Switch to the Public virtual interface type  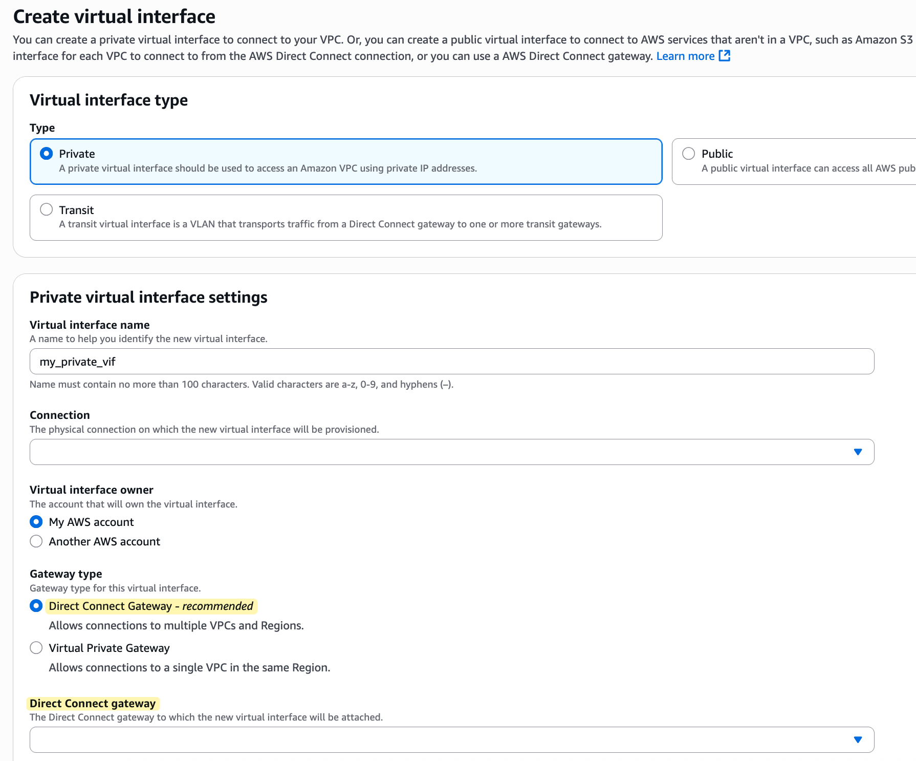(x=689, y=153)
